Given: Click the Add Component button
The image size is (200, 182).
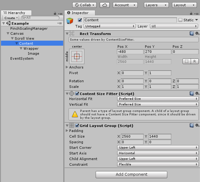Looking at the screenshot, I should point(131,174).
